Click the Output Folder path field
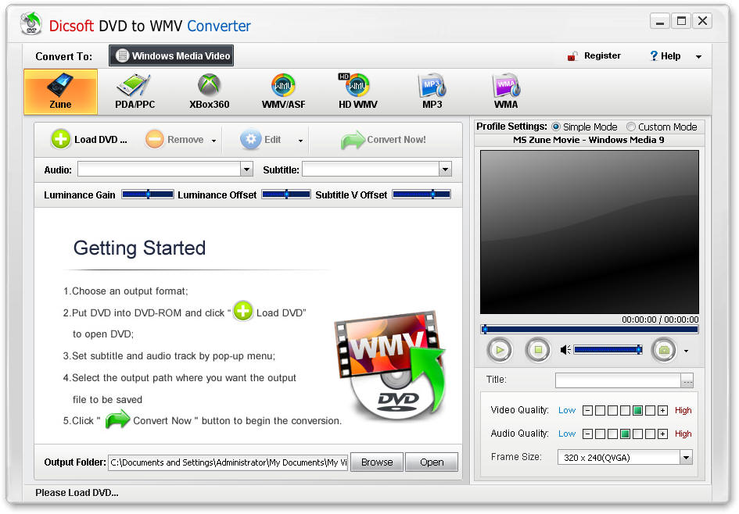The height and width of the screenshot is (514, 739). coord(228,462)
